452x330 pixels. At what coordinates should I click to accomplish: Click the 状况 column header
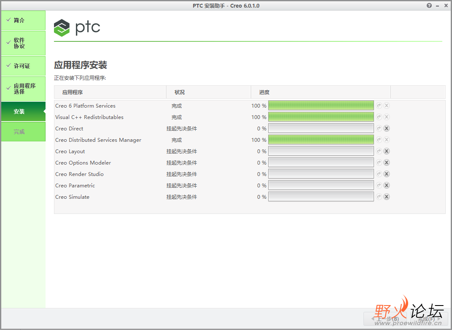[x=208, y=92]
